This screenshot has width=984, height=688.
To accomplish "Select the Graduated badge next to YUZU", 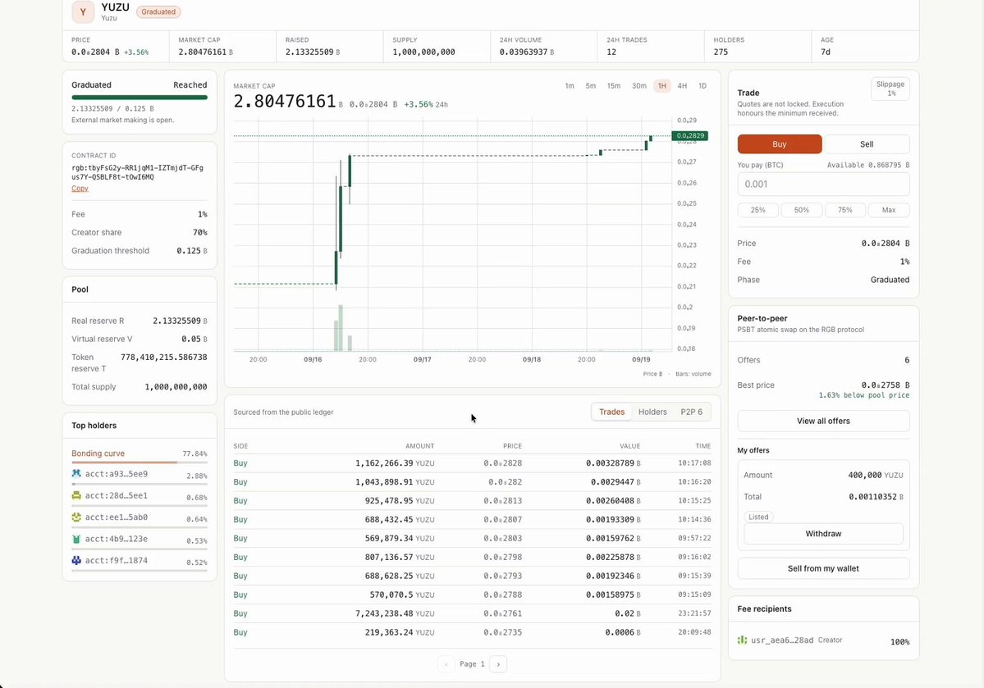I will pyautogui.click(x=158, y=12).
